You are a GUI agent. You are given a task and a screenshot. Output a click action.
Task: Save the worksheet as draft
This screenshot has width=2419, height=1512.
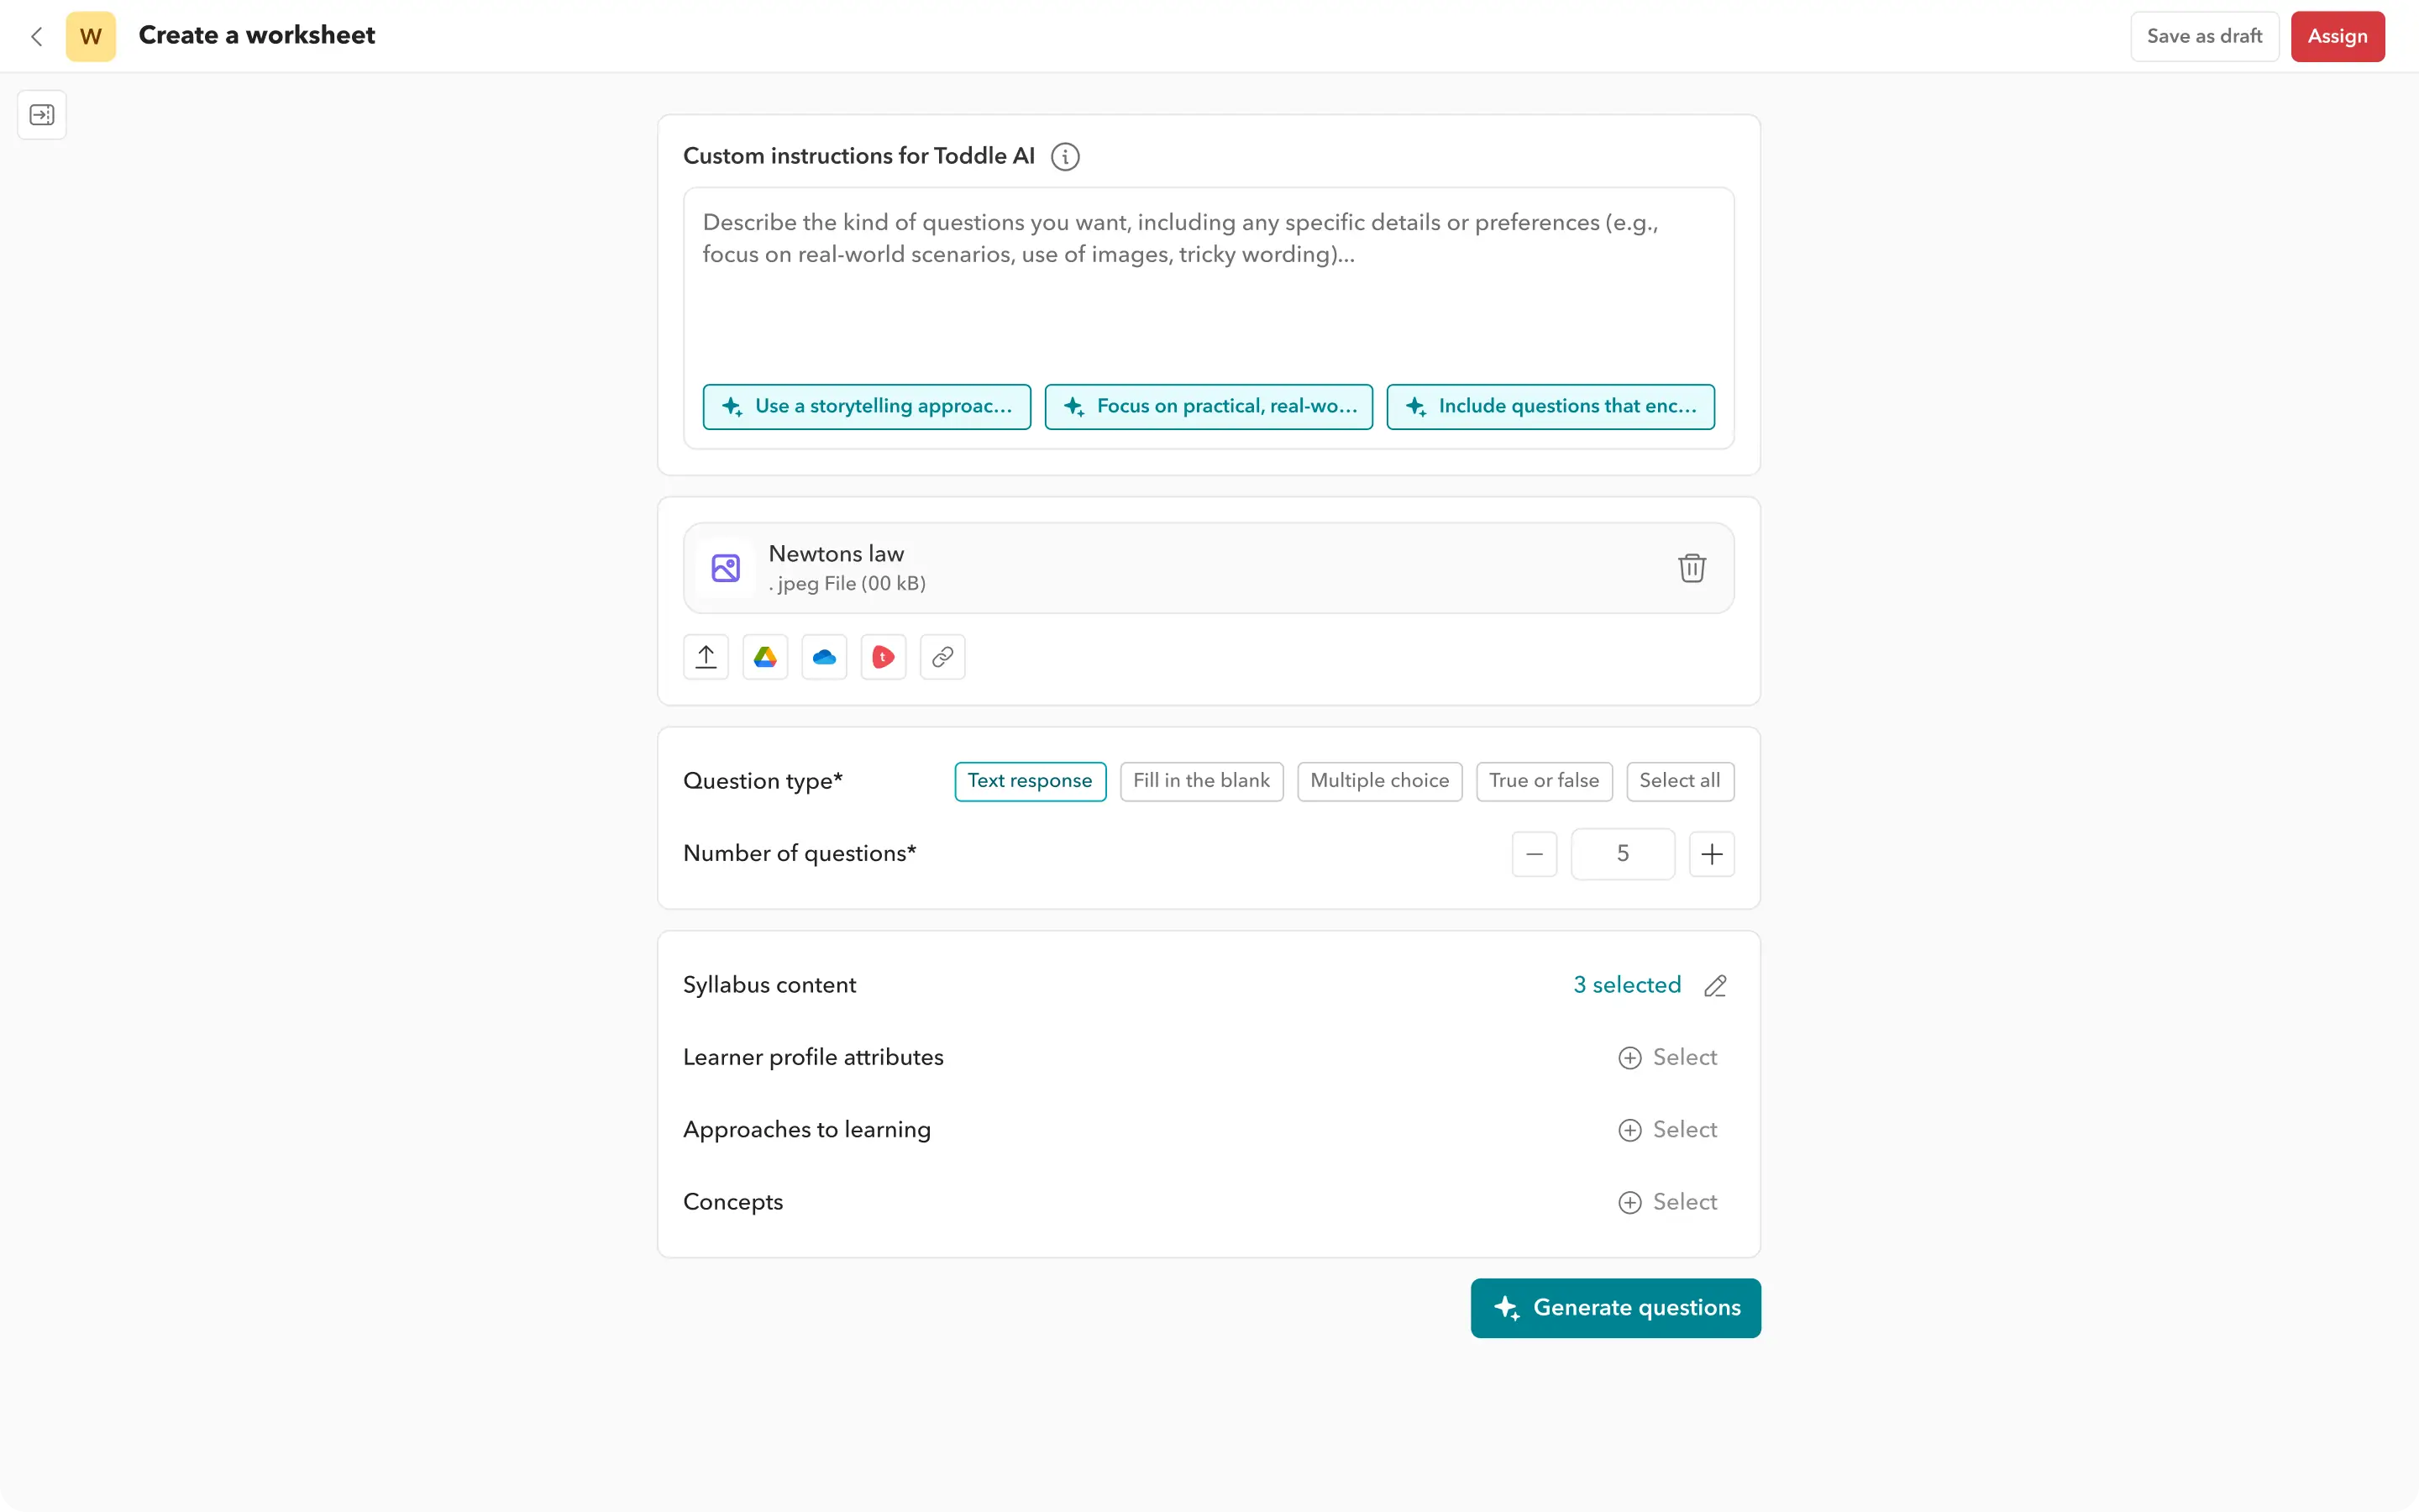[2203, 36]
